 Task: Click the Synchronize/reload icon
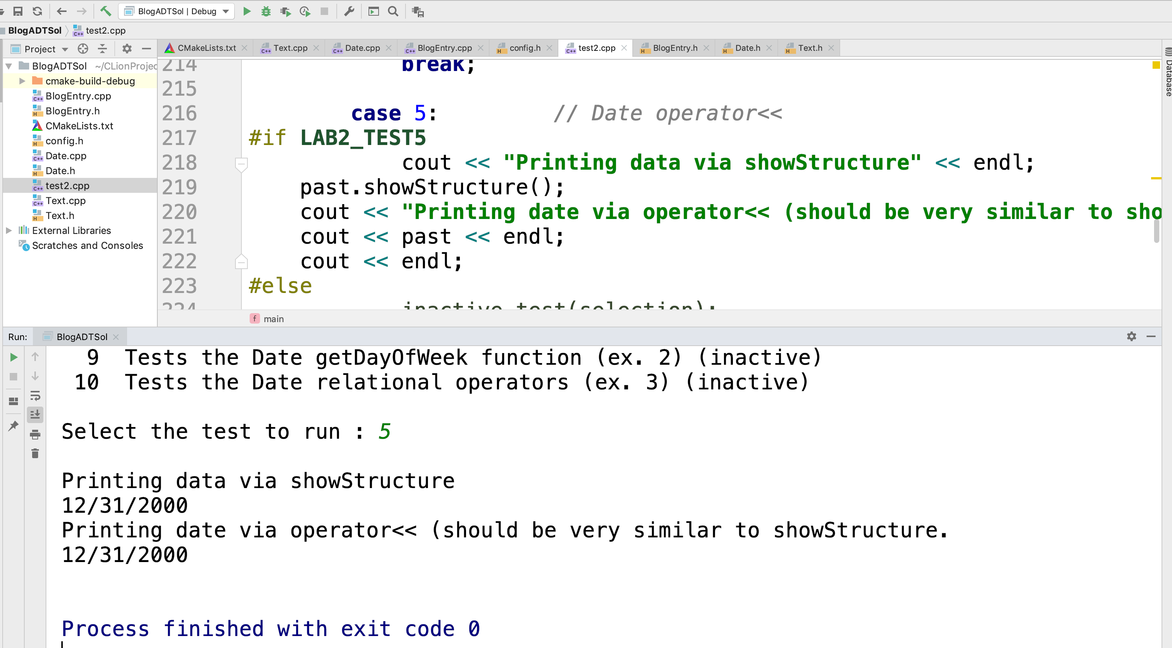[x=38, y=11]
